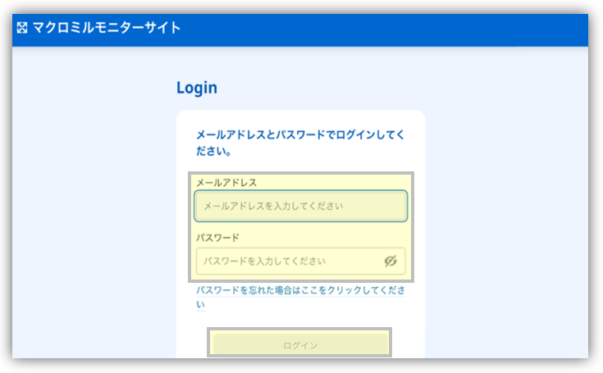Focus the メールアドレス input field
This screenshot has height=373, width=603.
pyautogui.click(x=301, y=206)
